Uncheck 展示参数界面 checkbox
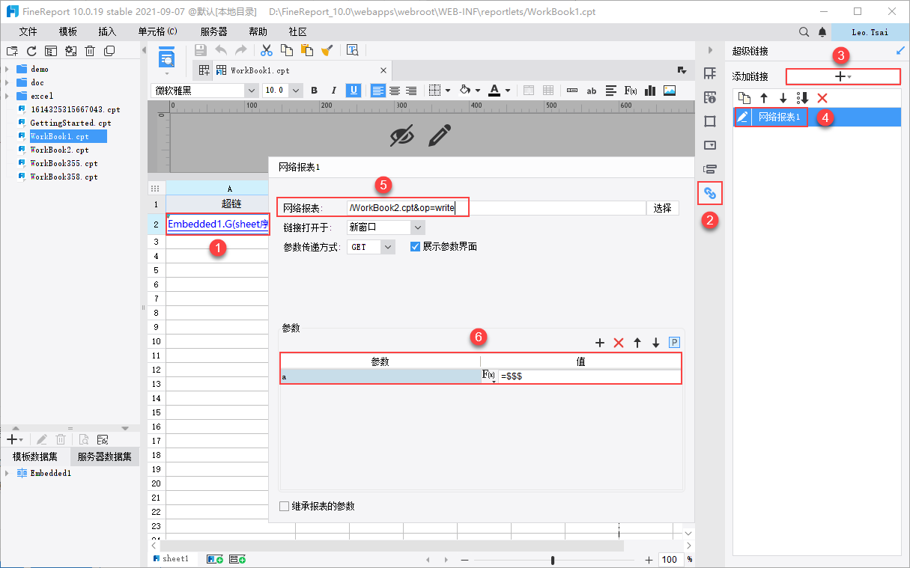 point(415,246)
